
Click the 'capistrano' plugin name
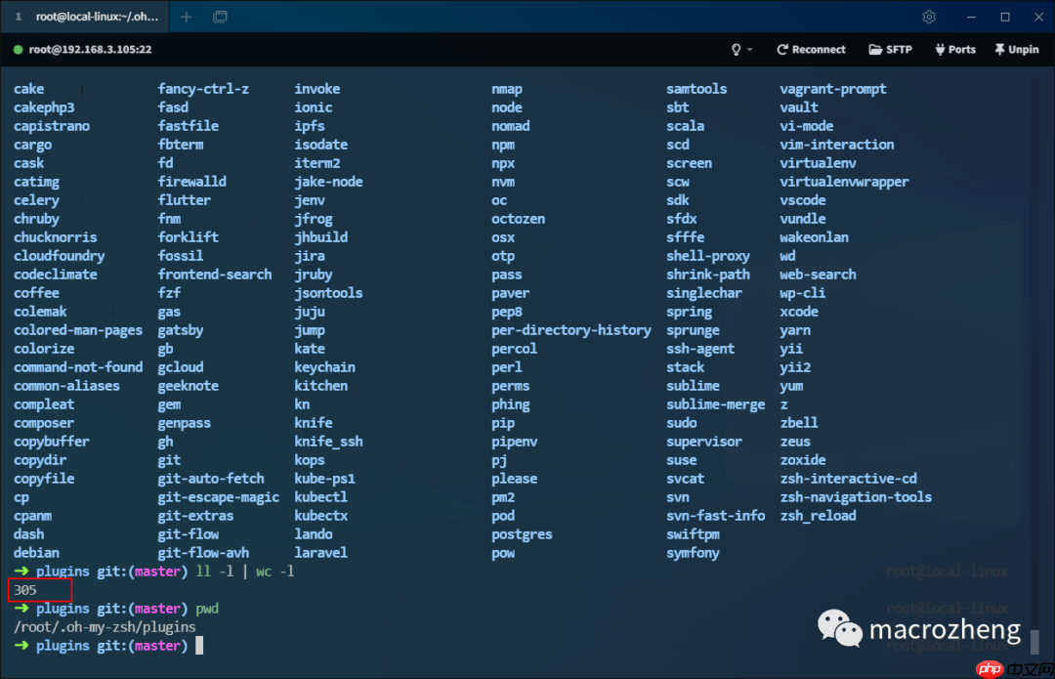pos(52,126)
